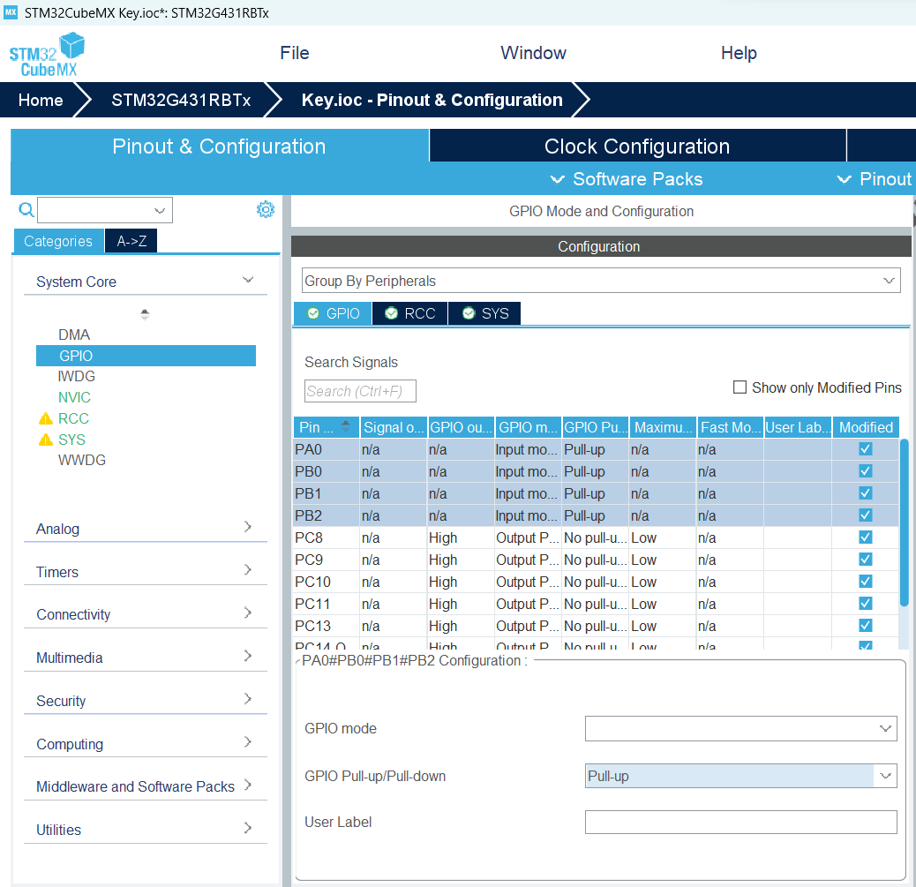Select DMA in System Core list

(x=74, y=335)
